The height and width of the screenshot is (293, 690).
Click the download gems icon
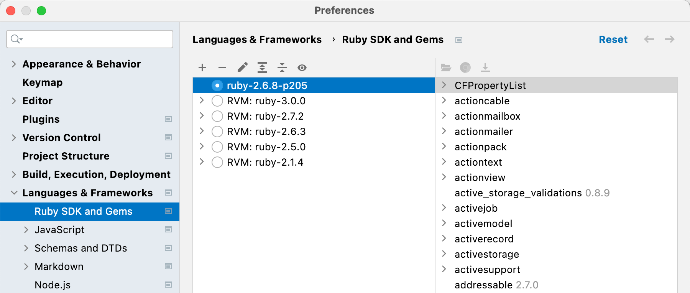click(x=485, y=68)
